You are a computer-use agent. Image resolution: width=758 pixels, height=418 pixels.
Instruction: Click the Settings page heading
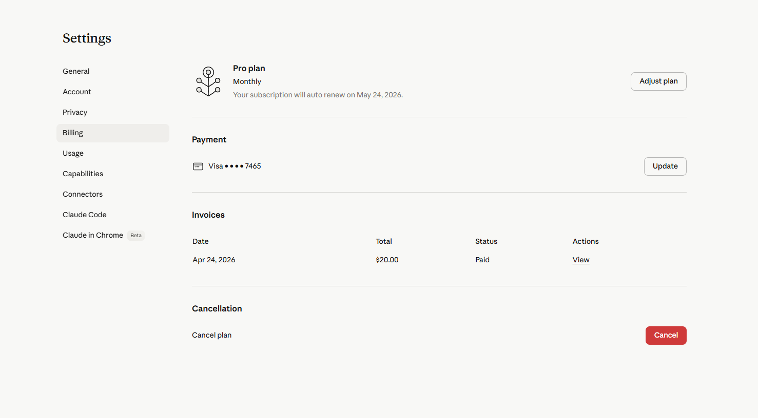(x=87, y=38)
